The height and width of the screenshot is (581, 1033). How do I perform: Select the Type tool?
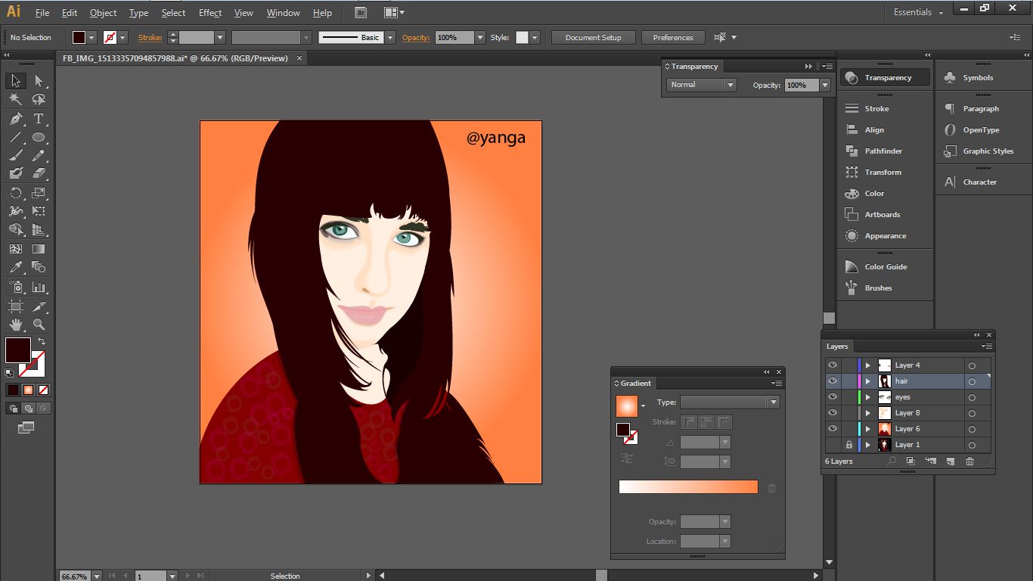click(39, 119)
